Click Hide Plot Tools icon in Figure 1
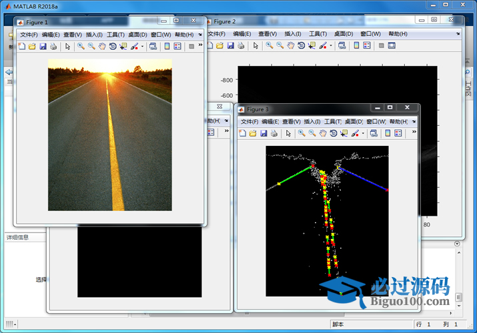 coord(191,47)
